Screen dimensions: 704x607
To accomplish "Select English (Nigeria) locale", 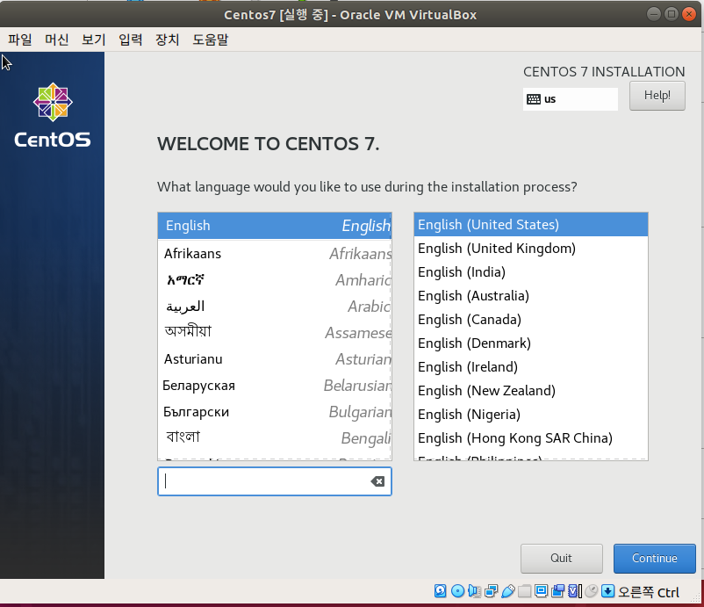I will pos(531,415).
